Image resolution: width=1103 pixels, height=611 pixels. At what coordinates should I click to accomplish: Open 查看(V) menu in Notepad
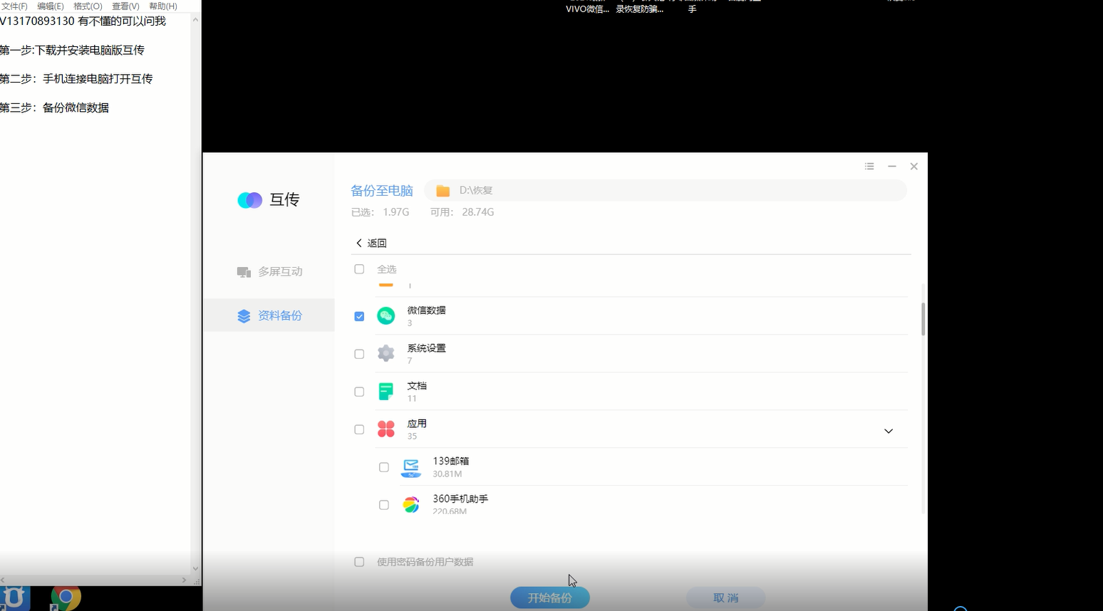tap(125, 6)
